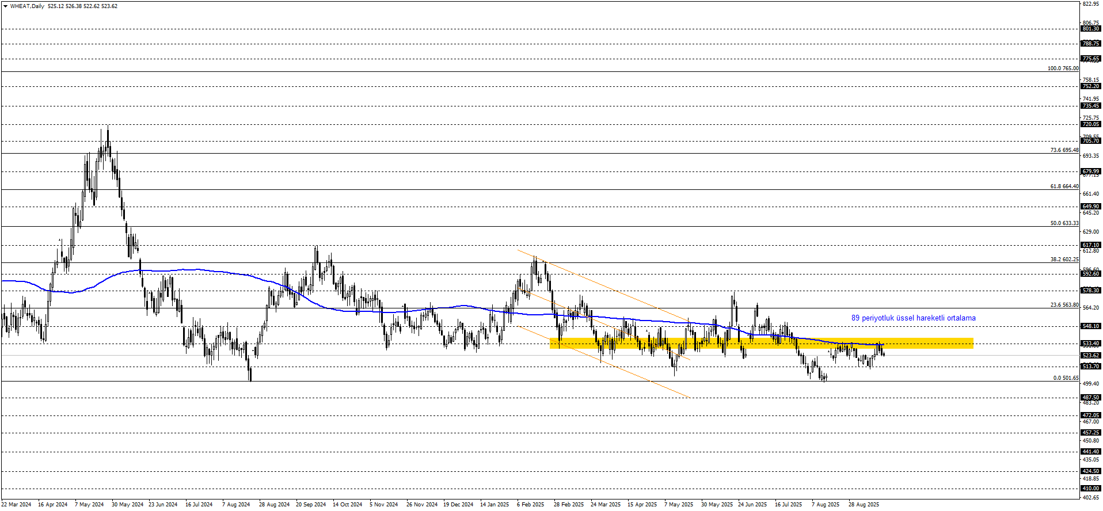The width and height of the screenshot is (1103, 511).
Task: Select the 410.00 price tag near bottom
Action: point(1090,489)
